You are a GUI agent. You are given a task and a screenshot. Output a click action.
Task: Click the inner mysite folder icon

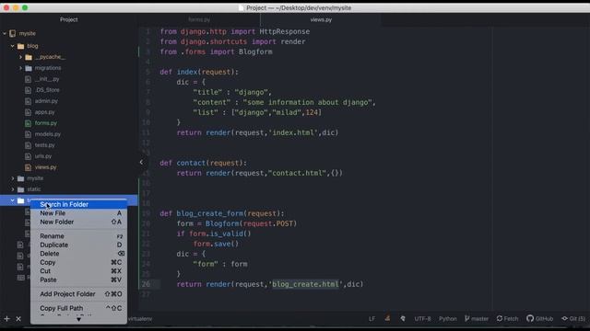20,178
